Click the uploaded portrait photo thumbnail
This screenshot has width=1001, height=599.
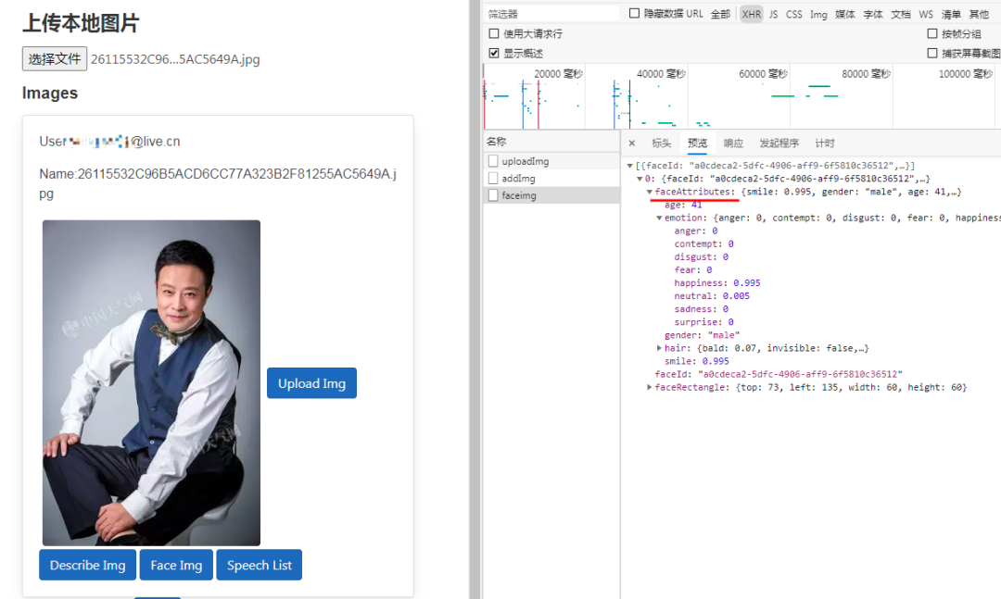click(151, 382)
